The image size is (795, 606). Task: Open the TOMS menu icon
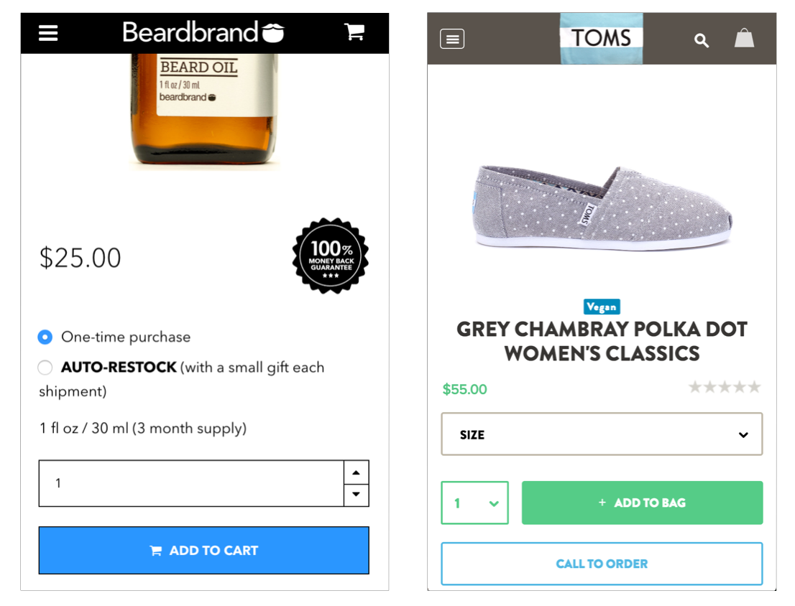pos(452,39)
